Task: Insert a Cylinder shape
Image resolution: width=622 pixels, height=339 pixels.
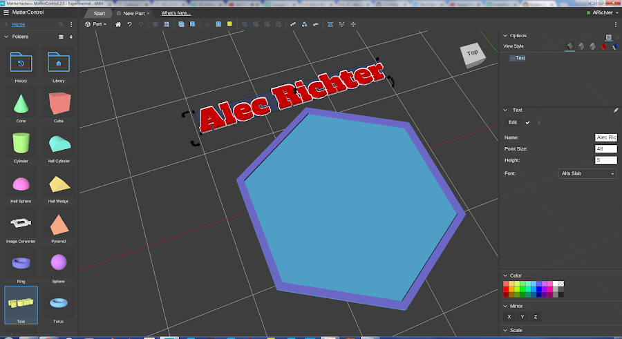Action: click(x=21, y=146)
